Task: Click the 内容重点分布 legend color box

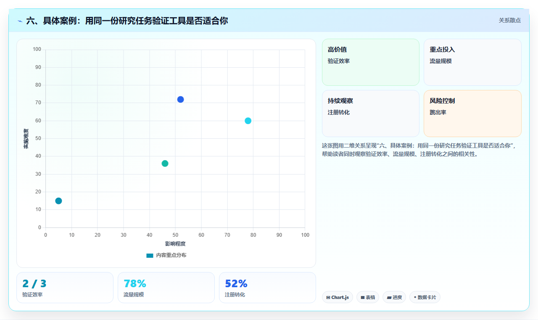Action: pos(150,255)
